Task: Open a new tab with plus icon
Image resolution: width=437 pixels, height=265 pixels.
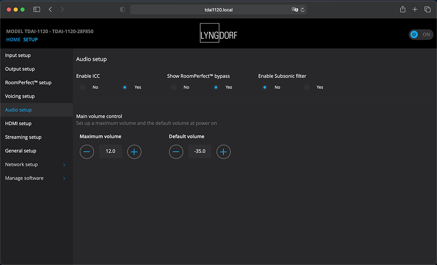Action: point(415,10)
